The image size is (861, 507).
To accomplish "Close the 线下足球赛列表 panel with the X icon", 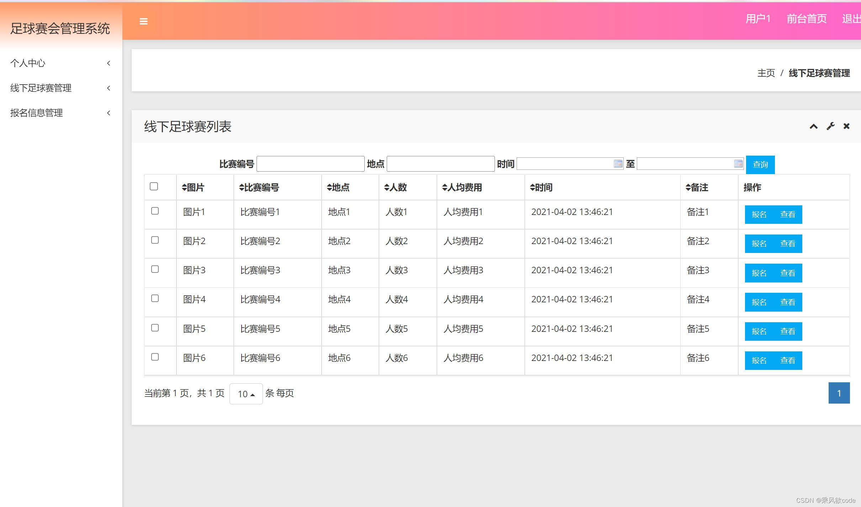I will (x=846, y=126).
